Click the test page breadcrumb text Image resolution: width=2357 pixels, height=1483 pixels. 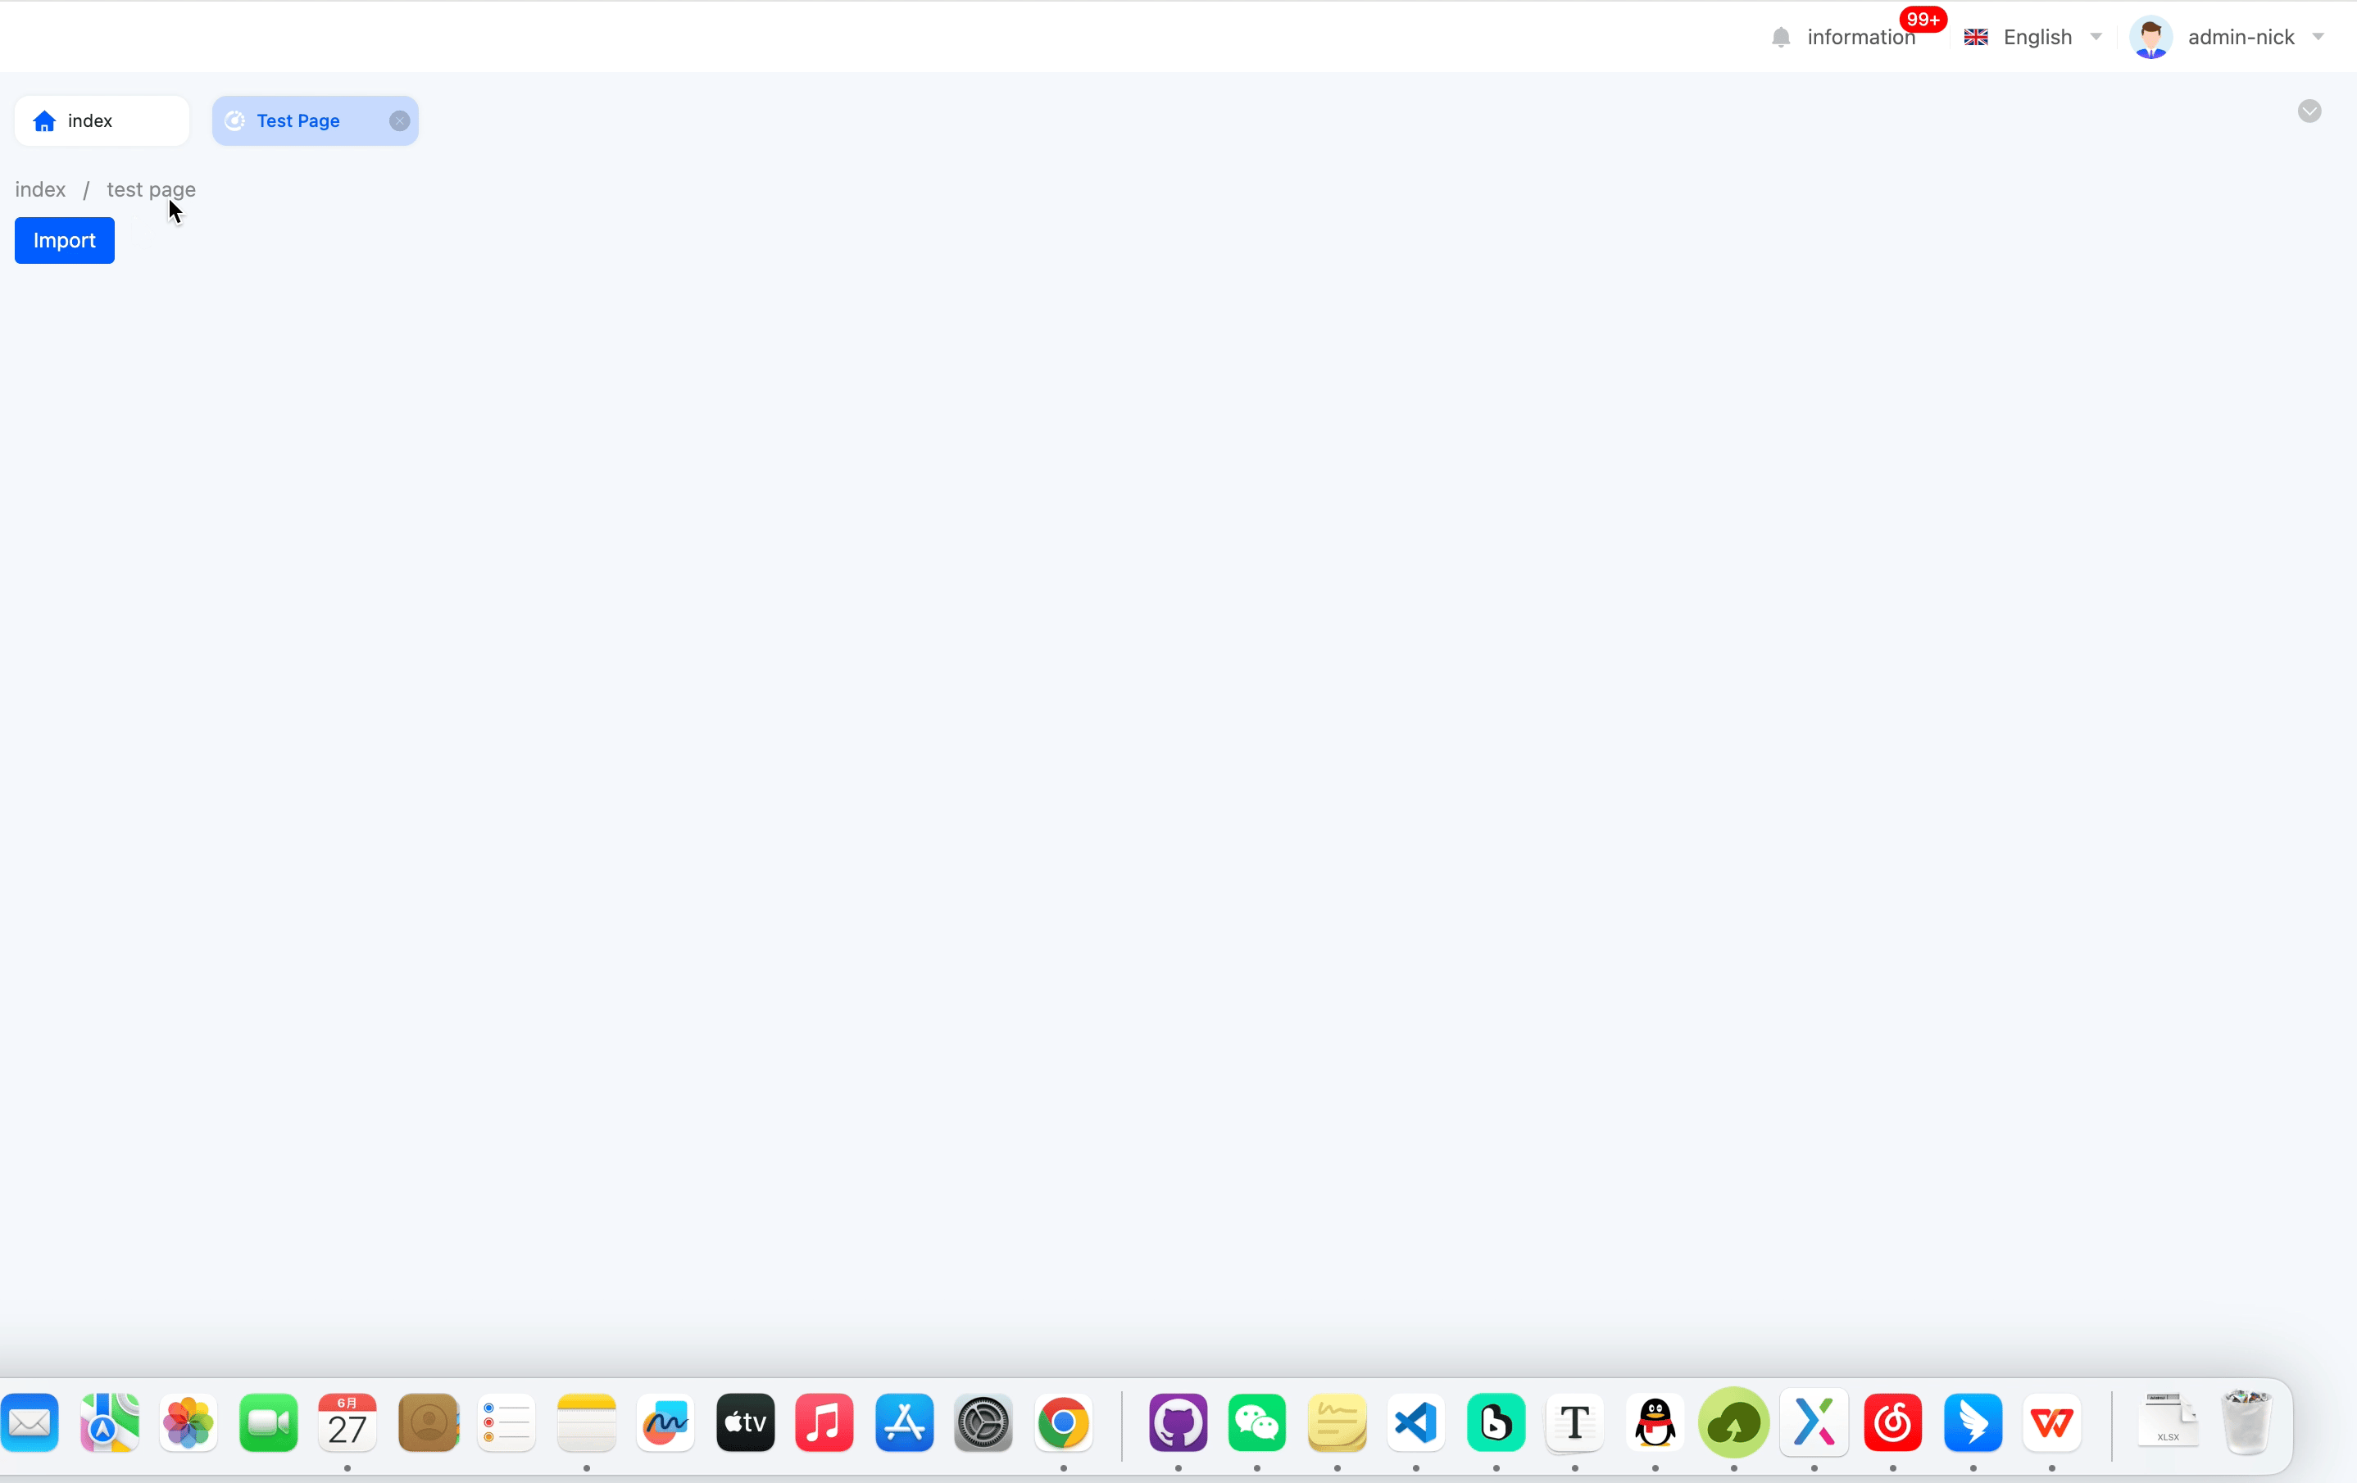pyautogui.click(x=151, y=190)
